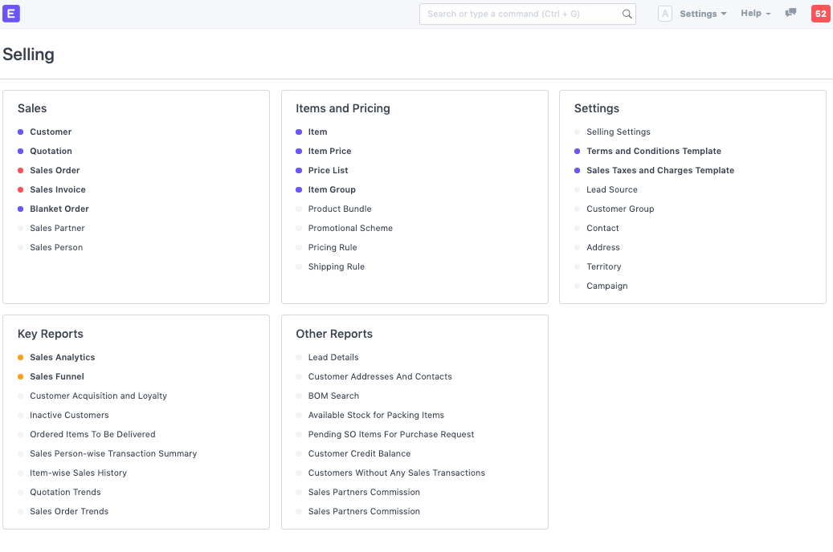Open Item Price link
The image size is (833, 552).
(x=329, y=151)
